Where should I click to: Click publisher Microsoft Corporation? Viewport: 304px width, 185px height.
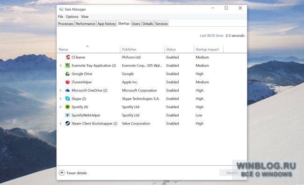tap(139, 90)
